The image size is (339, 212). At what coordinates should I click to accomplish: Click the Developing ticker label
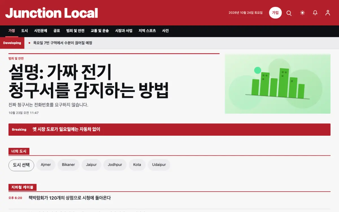[12, 43]
